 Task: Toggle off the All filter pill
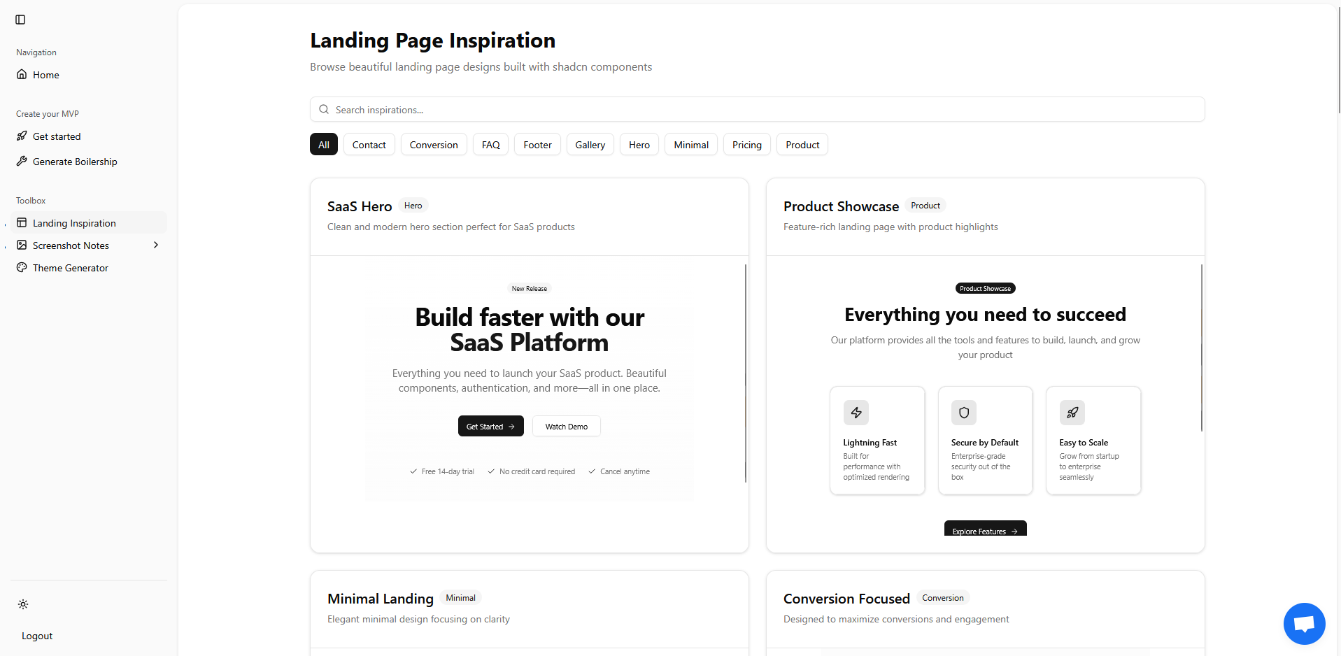pos(323,144)
